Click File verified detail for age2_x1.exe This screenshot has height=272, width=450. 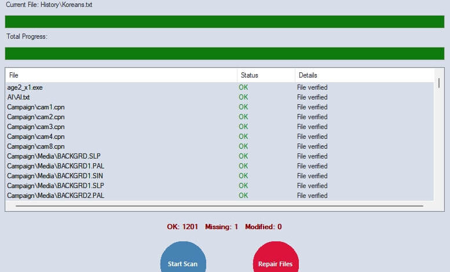(x=312, y=87)
